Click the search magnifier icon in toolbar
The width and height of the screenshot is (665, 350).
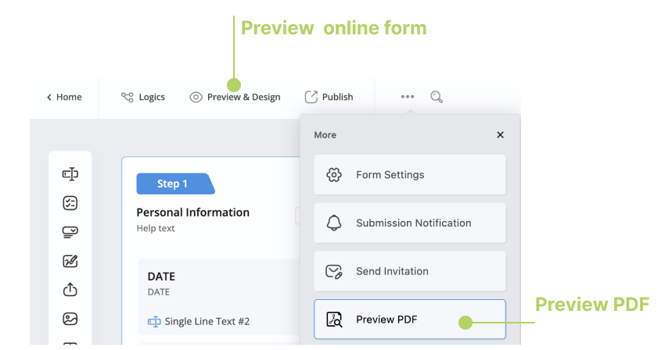437,97
